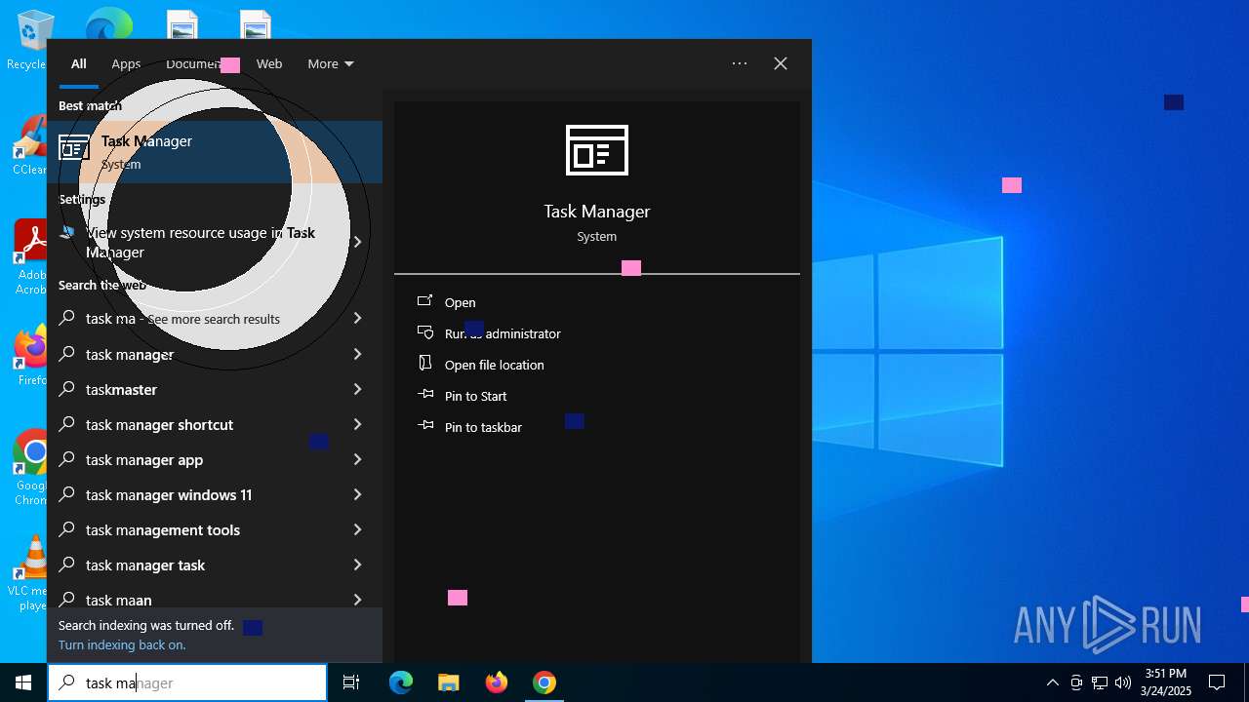Expand the More dropdown
Screen dimensions: 1249x702
tap(331, 63)
